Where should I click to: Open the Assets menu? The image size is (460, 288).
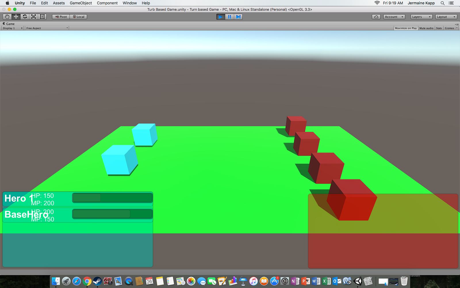click(x=59, y=3)
